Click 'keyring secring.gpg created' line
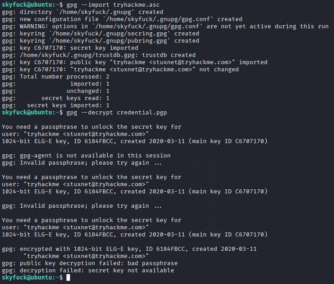This screenshot has width=334, height=284. (x=101, y=34)
